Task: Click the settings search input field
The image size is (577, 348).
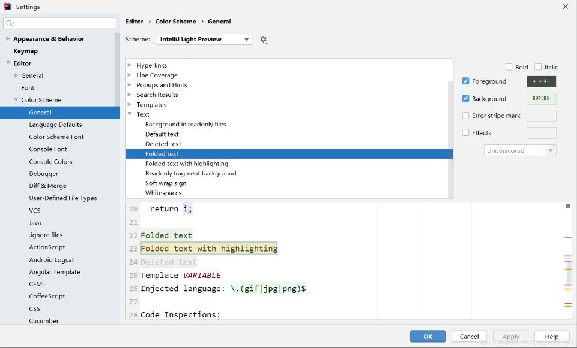Action: pyautogui.click(x=63, y=23)
